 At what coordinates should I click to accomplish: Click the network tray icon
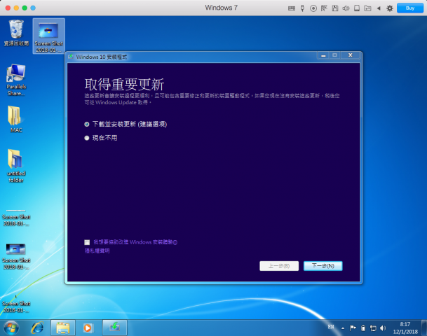373,328
